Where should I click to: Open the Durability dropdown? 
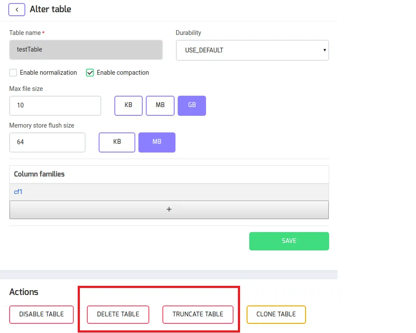click(252, 50)
